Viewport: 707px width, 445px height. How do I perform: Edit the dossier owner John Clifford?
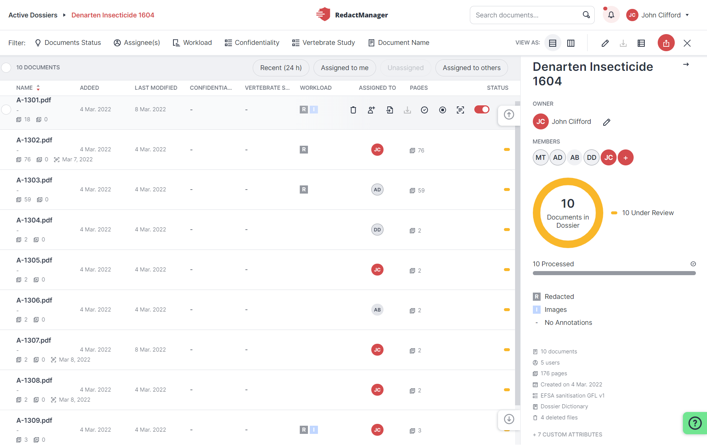[x=607, y=122]
